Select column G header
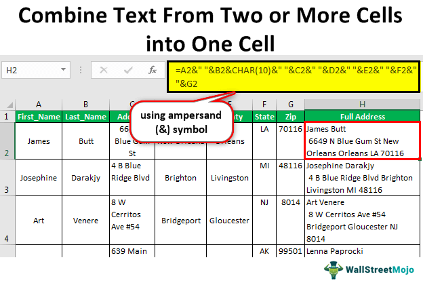 click(x=290, y=104)
